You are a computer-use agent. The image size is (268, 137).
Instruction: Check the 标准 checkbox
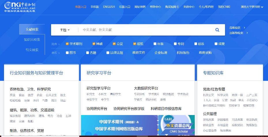point(196,44)
